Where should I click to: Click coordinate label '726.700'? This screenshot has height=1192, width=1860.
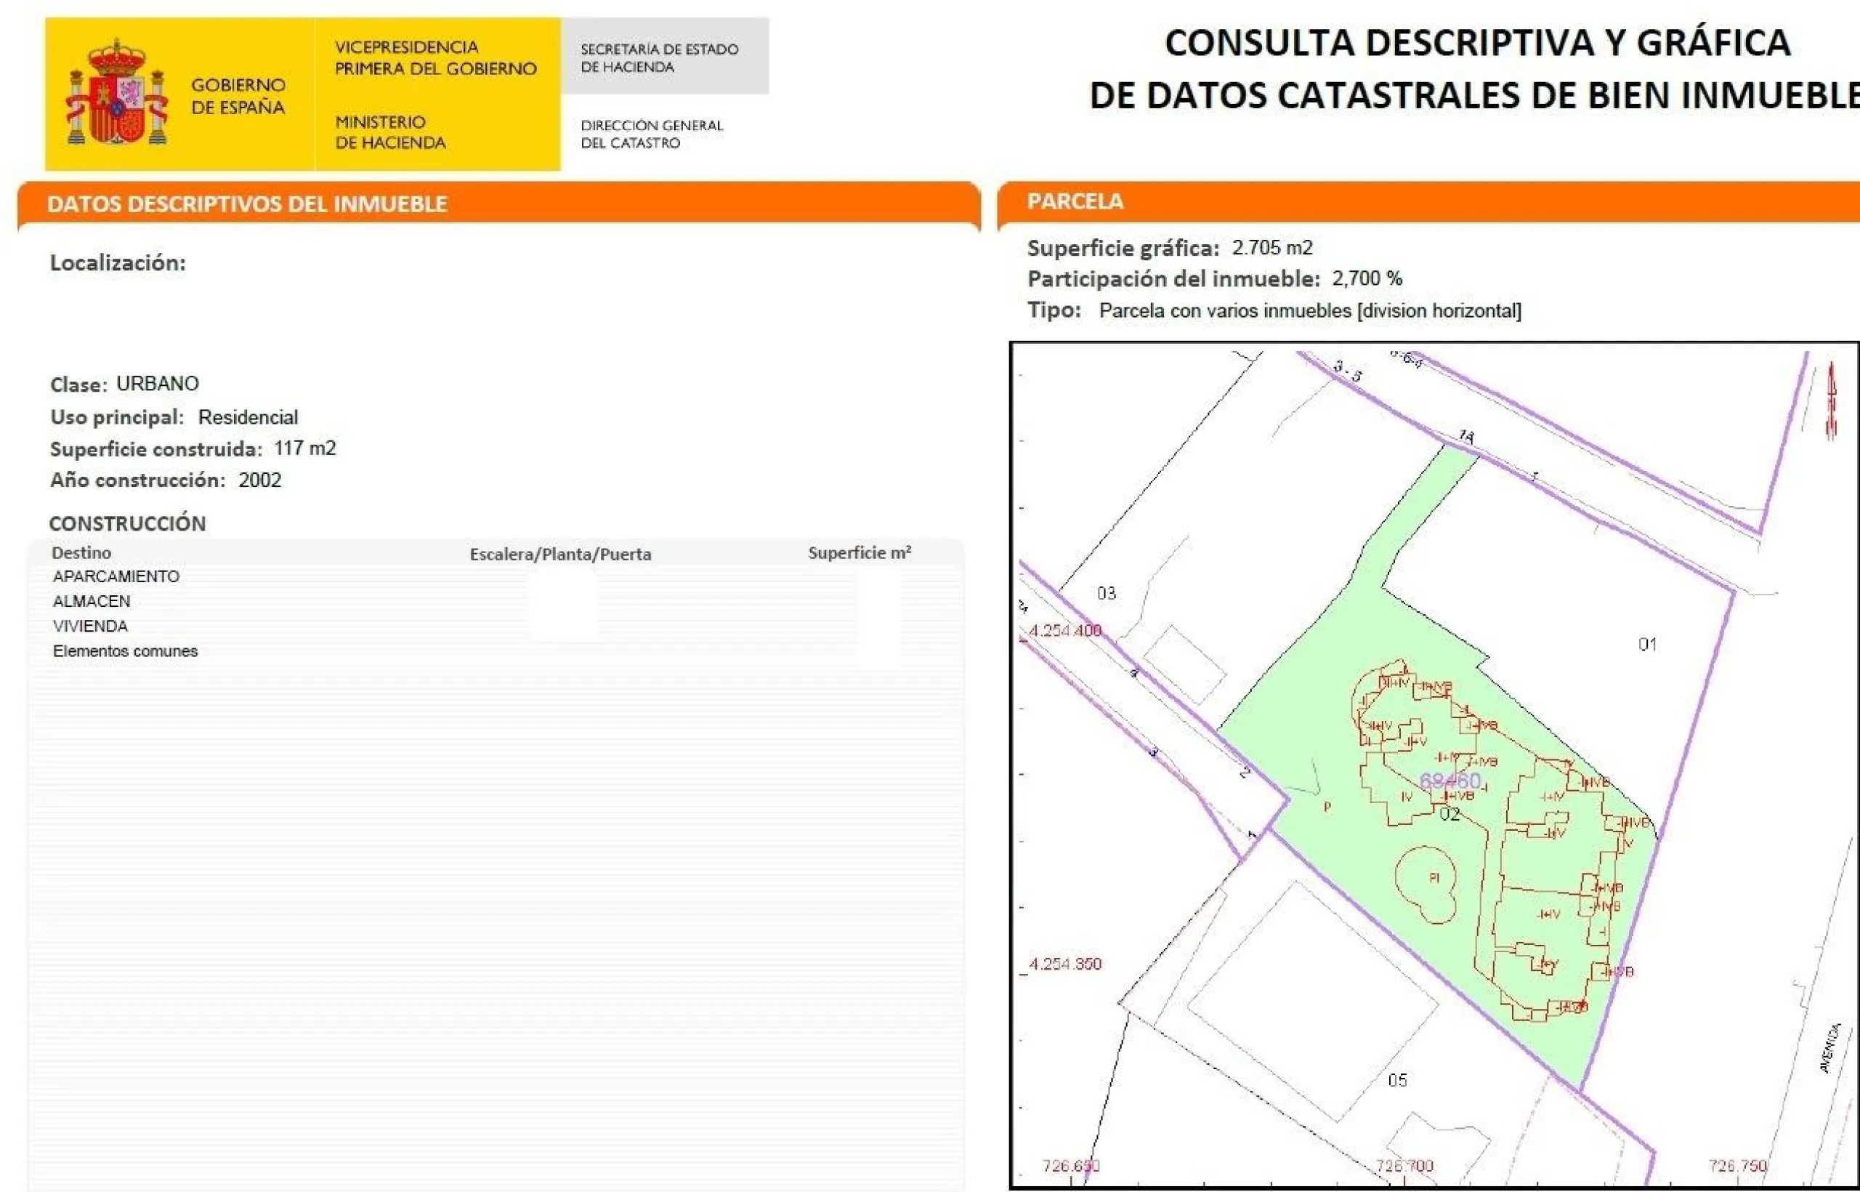point(1404,1166)
